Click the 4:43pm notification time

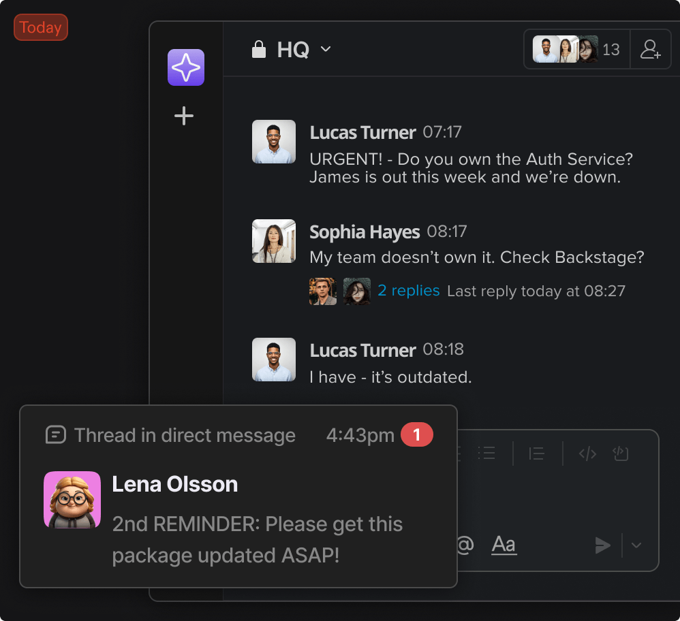coord(360,435)
